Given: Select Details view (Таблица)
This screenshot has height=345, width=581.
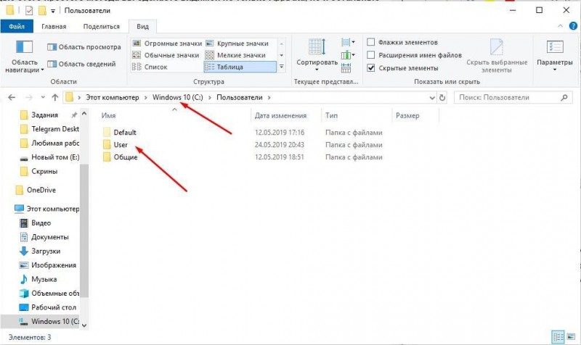Looking at the screenshot, I should click(240, 67).
